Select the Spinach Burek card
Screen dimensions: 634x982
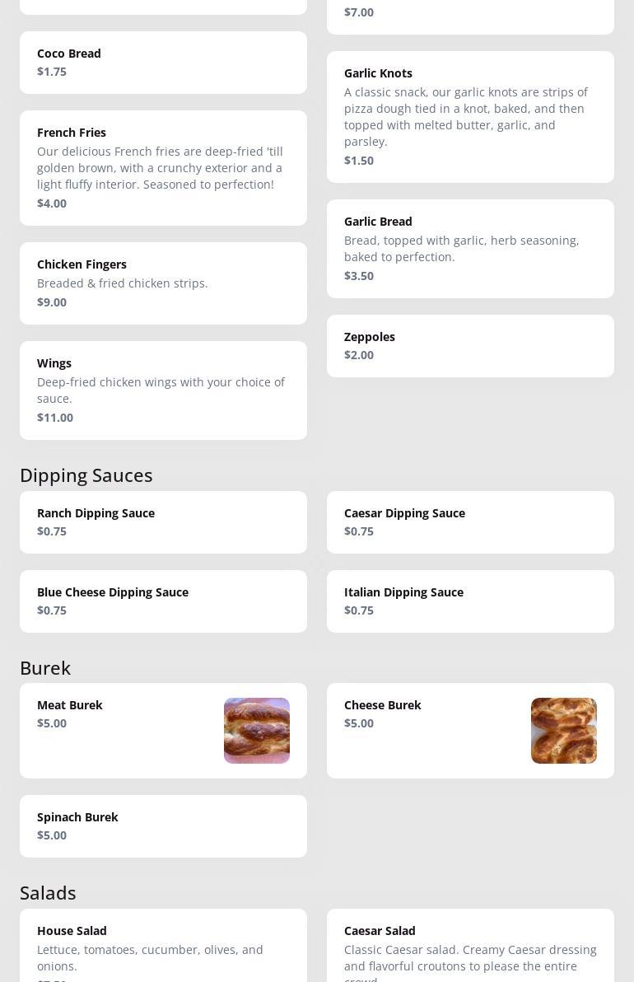[x=163, y=826]
